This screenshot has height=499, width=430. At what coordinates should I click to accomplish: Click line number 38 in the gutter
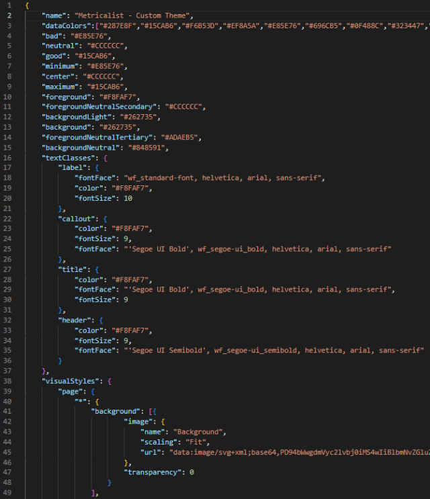click(x=6, y=381)
